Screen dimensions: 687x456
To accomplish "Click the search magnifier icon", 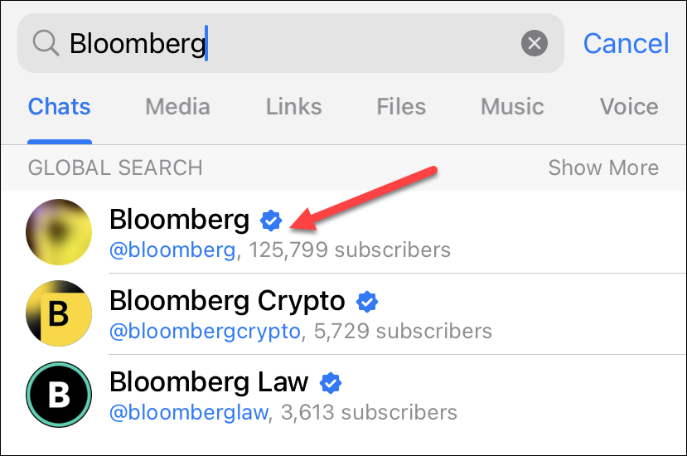I will point(47,43).
